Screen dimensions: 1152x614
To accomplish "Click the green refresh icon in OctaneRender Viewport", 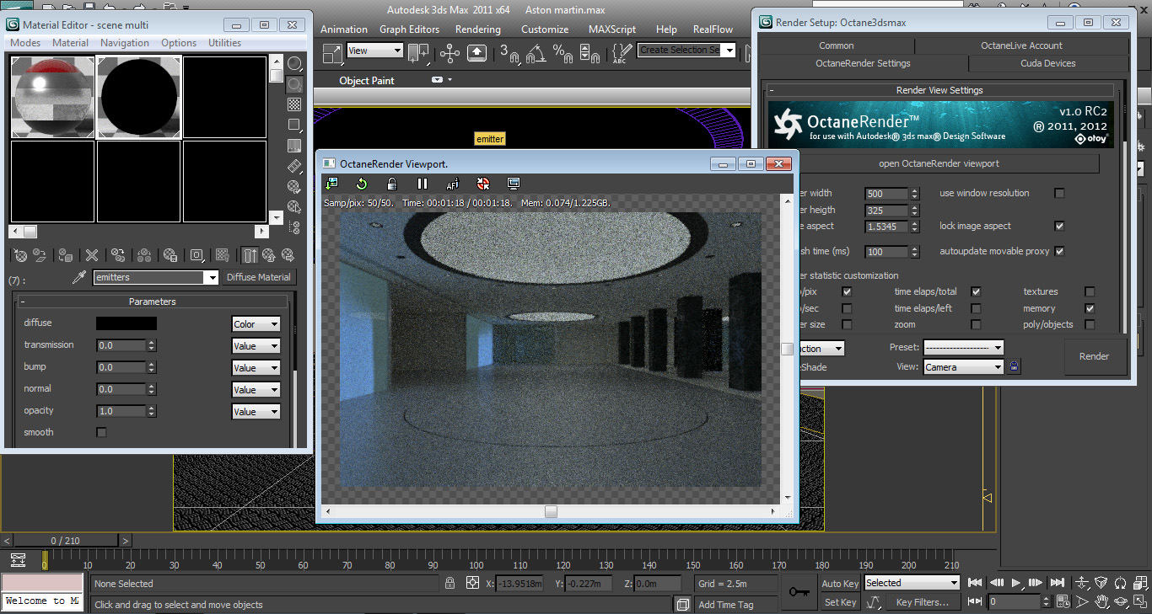I will [362, 184].
